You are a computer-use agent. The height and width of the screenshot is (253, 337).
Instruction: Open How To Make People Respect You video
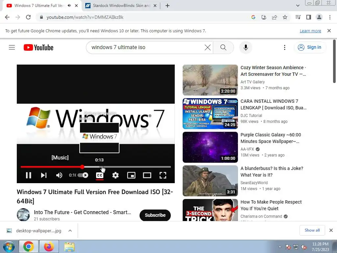coord(271,205)
